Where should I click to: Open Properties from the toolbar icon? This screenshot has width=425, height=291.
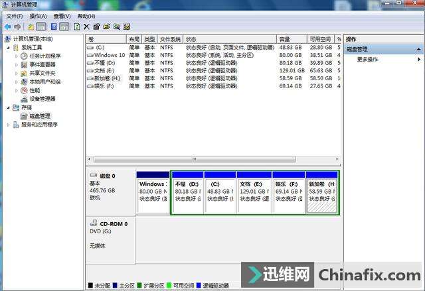(x=96, y=27)
